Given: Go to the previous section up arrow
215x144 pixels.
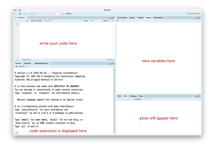Looking at the screenshot, I should tap(95, 21).
